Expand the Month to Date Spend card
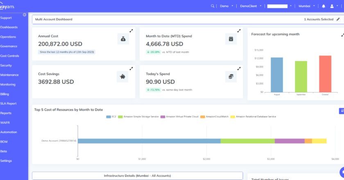This screenshot has width=344, height=180. (x=239, y=31)
